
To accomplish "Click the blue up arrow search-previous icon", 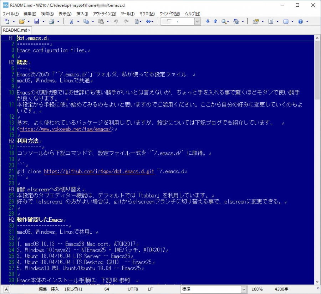I will [215, 21].
